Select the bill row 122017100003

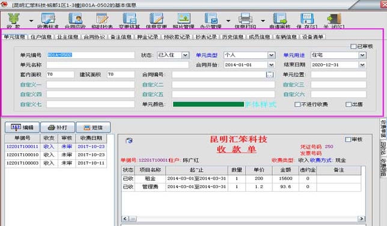[56, 163]
